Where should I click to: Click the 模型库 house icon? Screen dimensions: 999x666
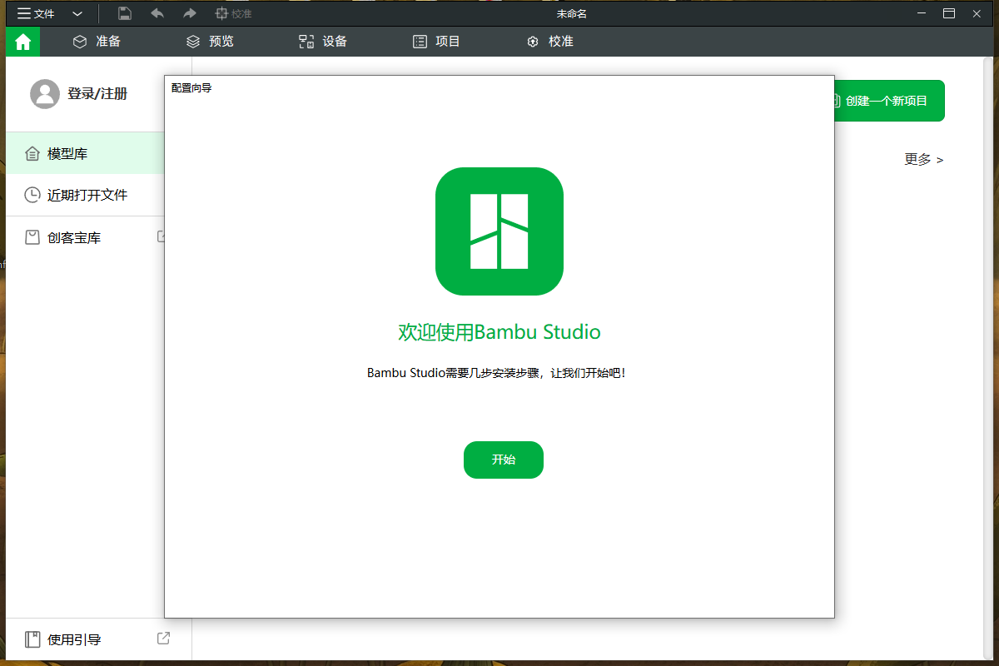[32, 153]
